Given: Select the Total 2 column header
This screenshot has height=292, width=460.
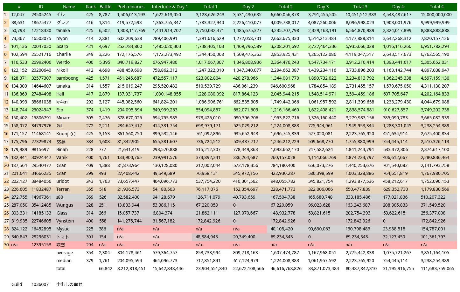Looking at the screenshot, I should (x=285, y=7).
